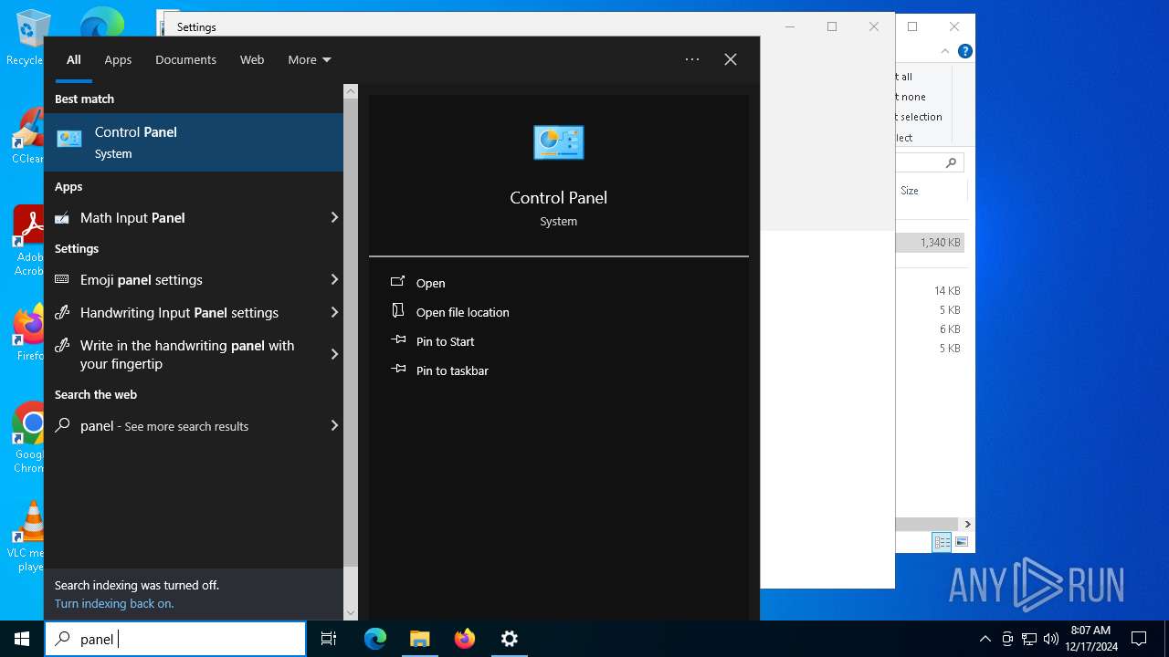Click the taskbar clock showing 8:07 AM

click(x=1090, y=639)
